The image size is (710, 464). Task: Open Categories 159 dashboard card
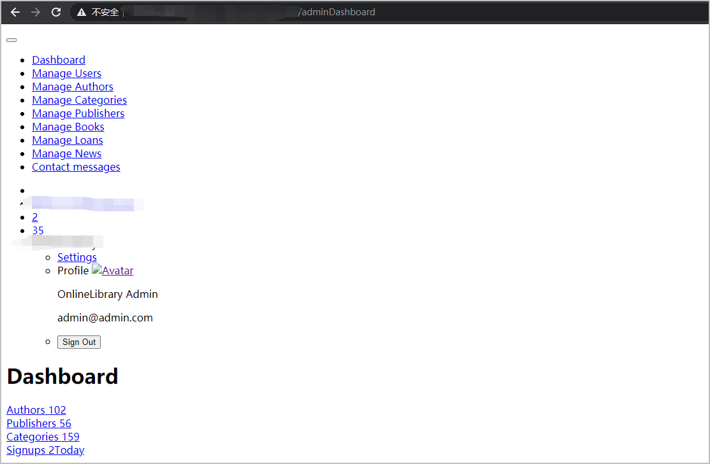click(x=43, y=437)
